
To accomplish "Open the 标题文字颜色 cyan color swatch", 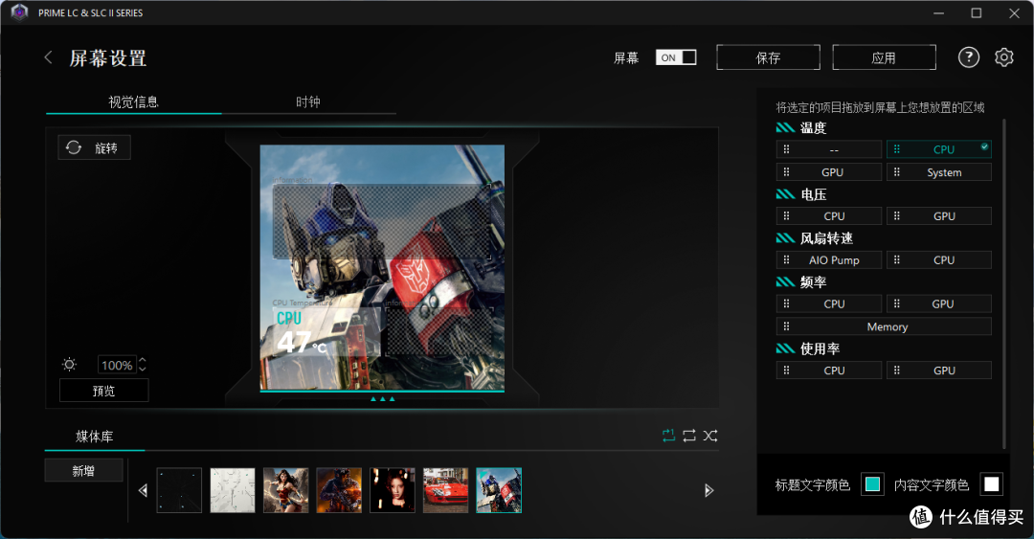I will coord(872,484).
